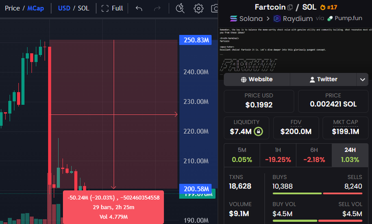Image resolution: width=372 pixels, height=224 pixels.
Task: Toggle chart denomination to SOL
Action: 83,8
